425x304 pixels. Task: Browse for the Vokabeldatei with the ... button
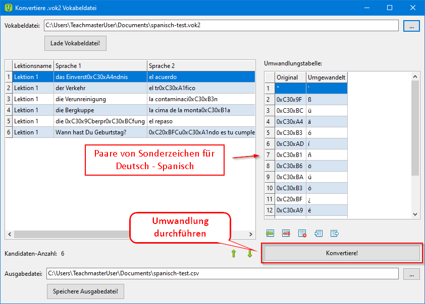click(x=411, y=26)
